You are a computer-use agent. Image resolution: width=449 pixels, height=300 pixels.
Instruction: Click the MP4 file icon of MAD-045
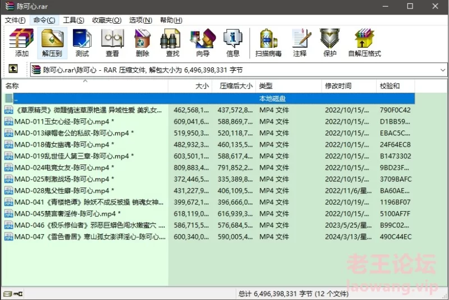coord(8,213)
